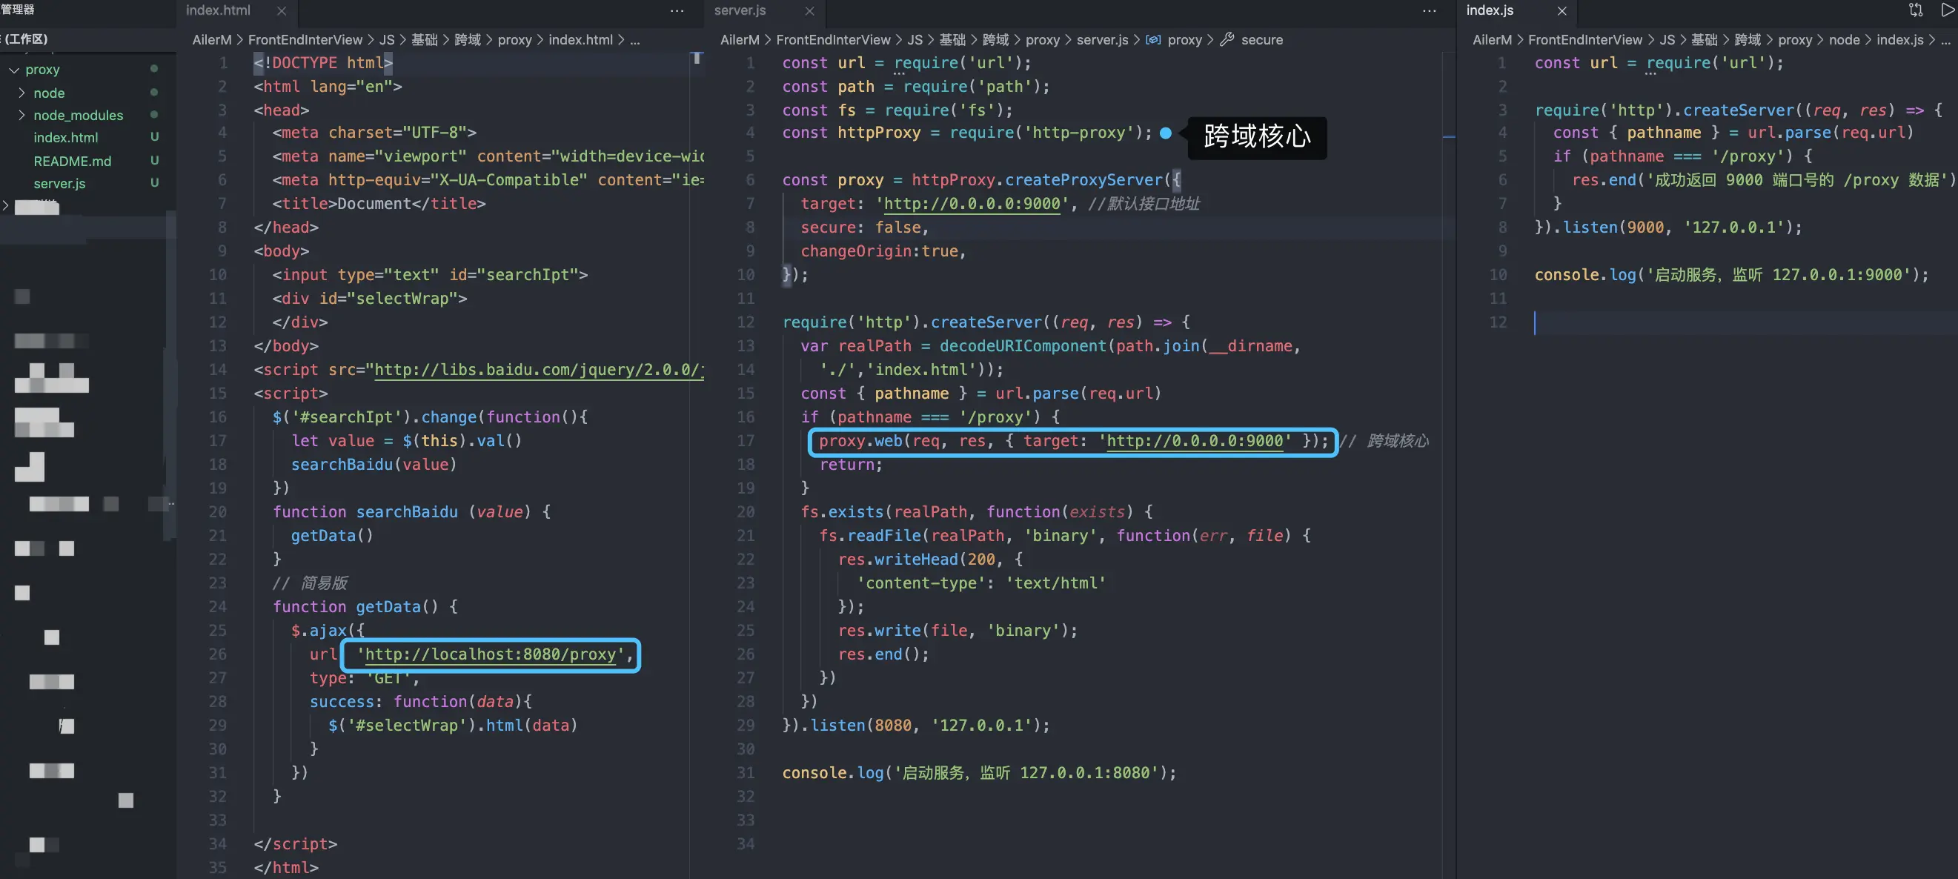Place cursor on empty line 12 of index.js
Screen dimensions: 1958x879
tap(1672, 322)
